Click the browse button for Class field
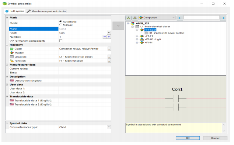This screenshot has height=145, width=234. coord(109,49)
